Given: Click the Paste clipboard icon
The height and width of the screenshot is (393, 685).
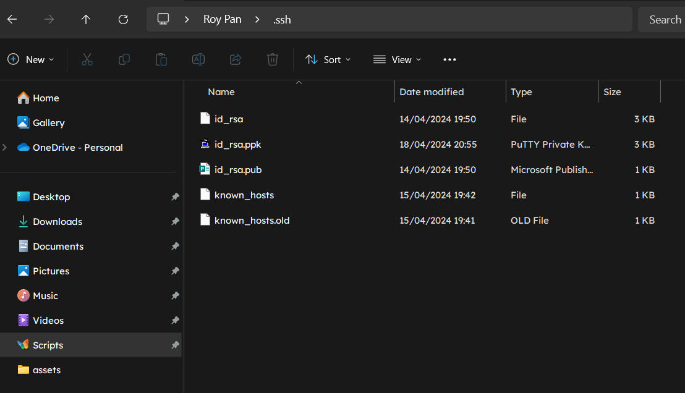Looking at the screenshot, I should click(x=161, y=59).
